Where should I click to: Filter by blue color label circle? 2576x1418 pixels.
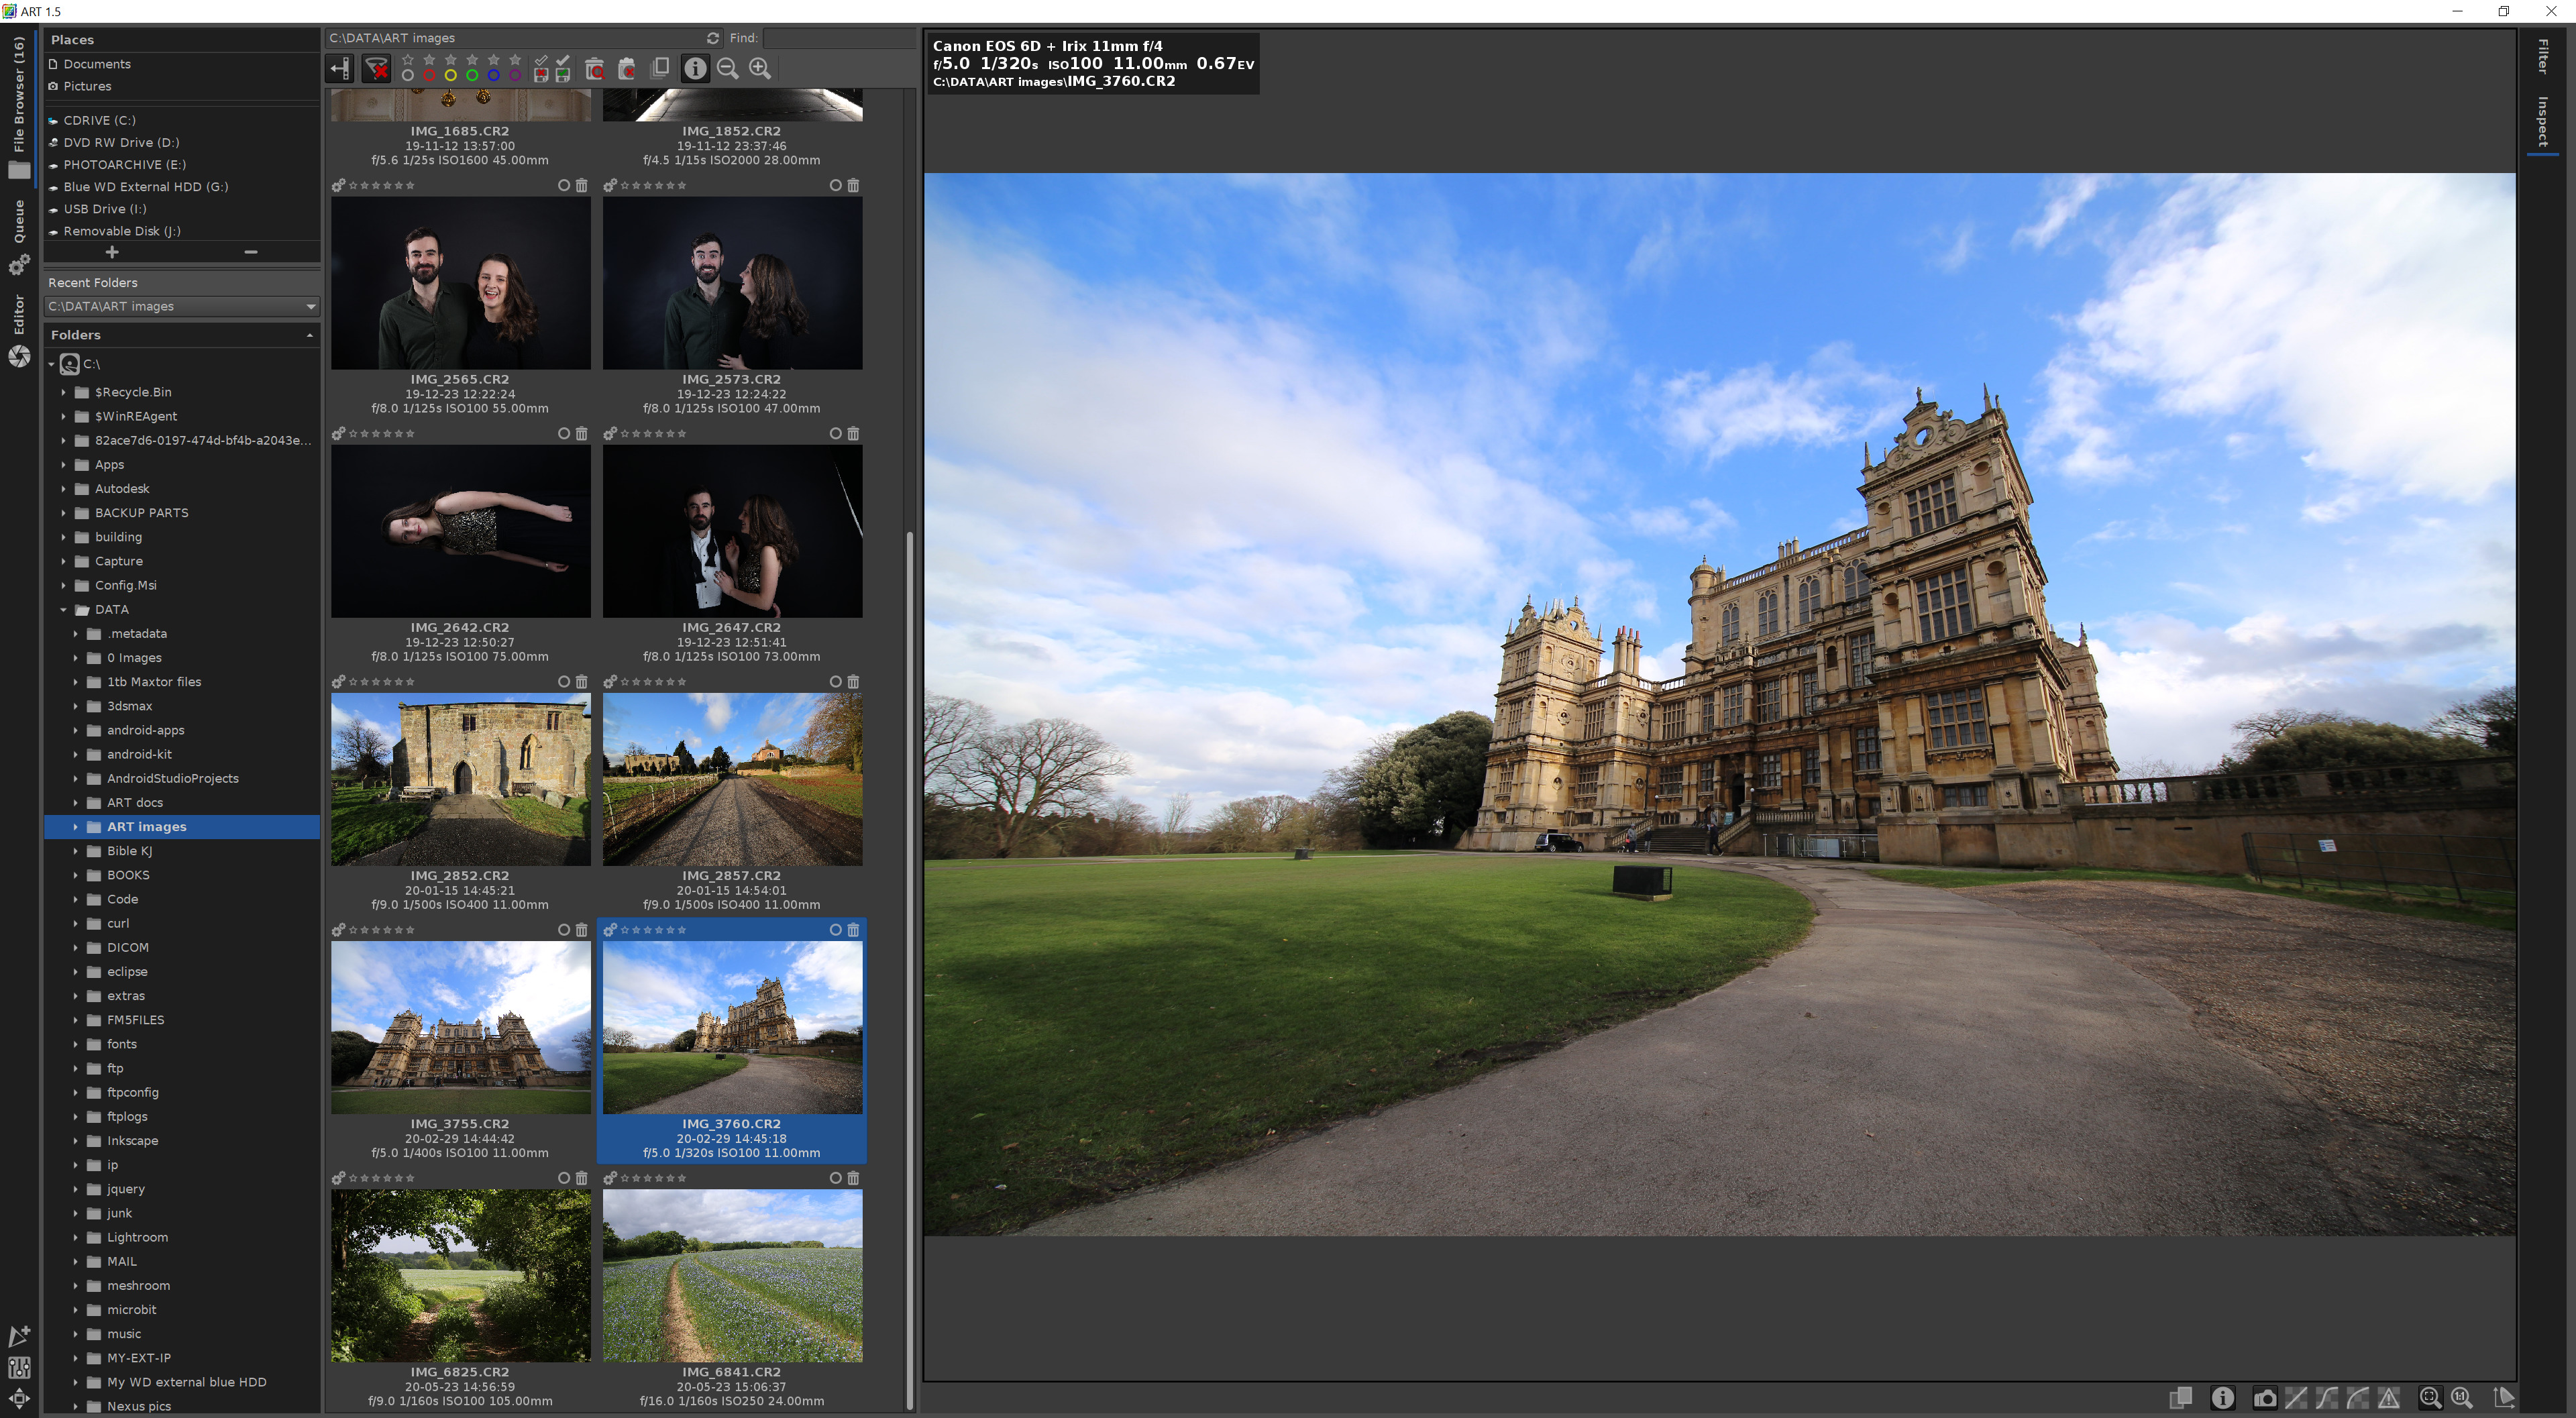click(493, 75)
